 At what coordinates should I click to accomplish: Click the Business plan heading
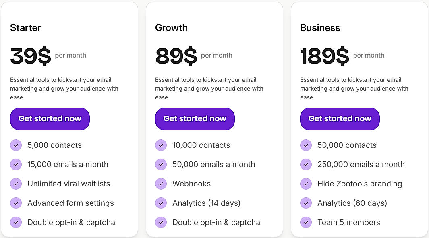320,28
